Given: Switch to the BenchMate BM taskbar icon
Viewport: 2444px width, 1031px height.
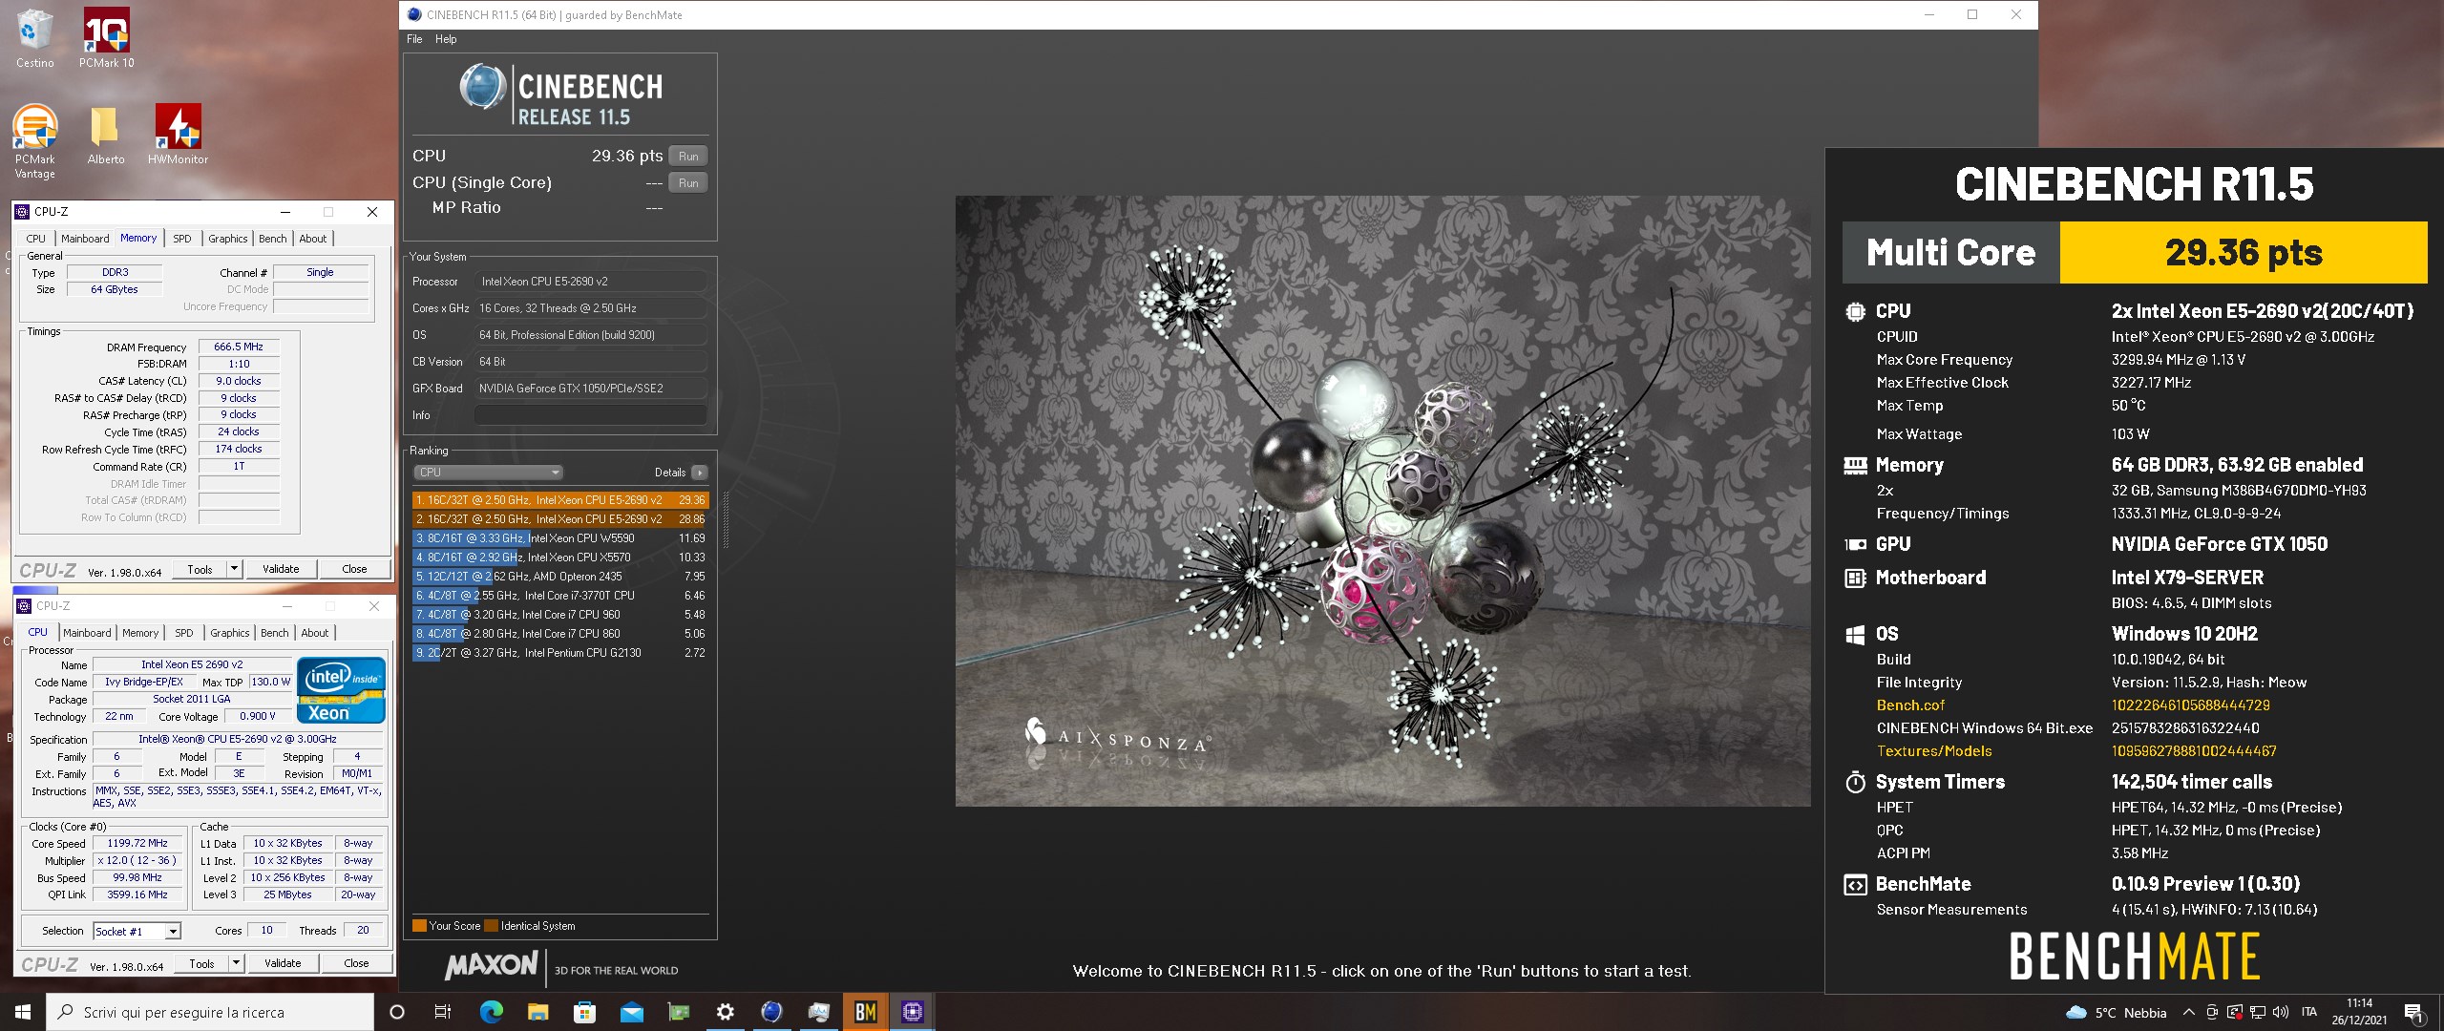Looking at the screenshot, I should pyautogui.click(x=866, y=1012).
